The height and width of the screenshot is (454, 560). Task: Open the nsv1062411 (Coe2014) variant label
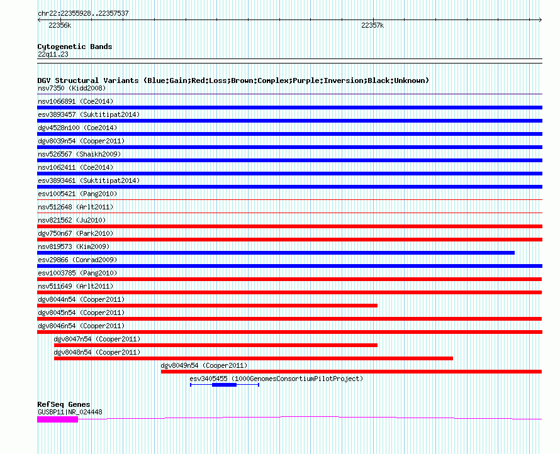click(76, 167)
